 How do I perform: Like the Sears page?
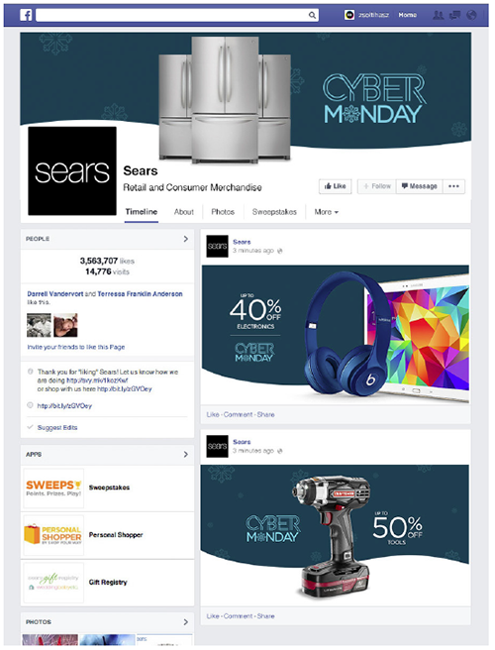click(x=335, y=186)
